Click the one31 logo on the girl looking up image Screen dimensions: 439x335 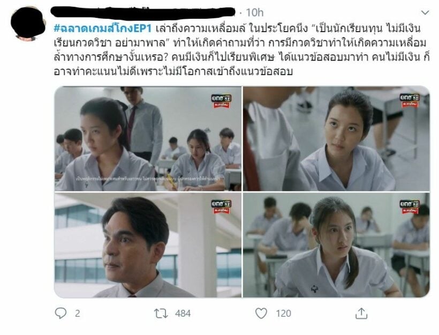tap(410, 101)
